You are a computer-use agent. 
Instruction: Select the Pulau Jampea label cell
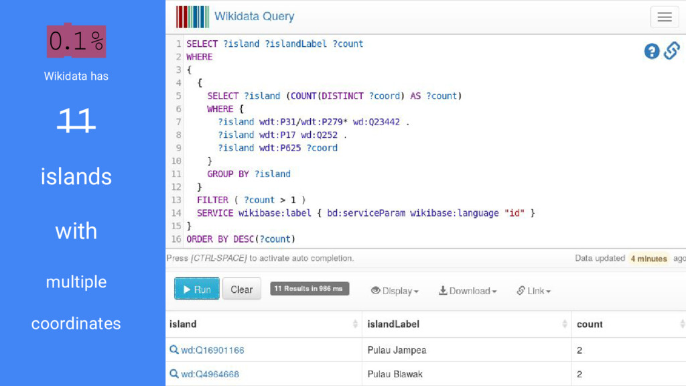397,350
